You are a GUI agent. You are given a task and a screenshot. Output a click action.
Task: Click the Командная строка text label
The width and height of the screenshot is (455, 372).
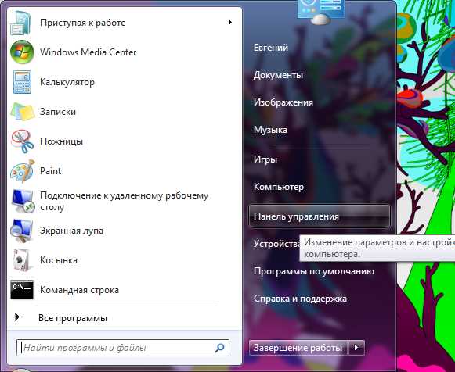pyautogui.click(x=79, y=290)
